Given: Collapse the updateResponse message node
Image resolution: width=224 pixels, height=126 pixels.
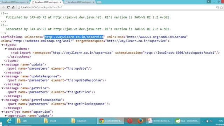Looking at the screenshot, I should pos(2,76).
